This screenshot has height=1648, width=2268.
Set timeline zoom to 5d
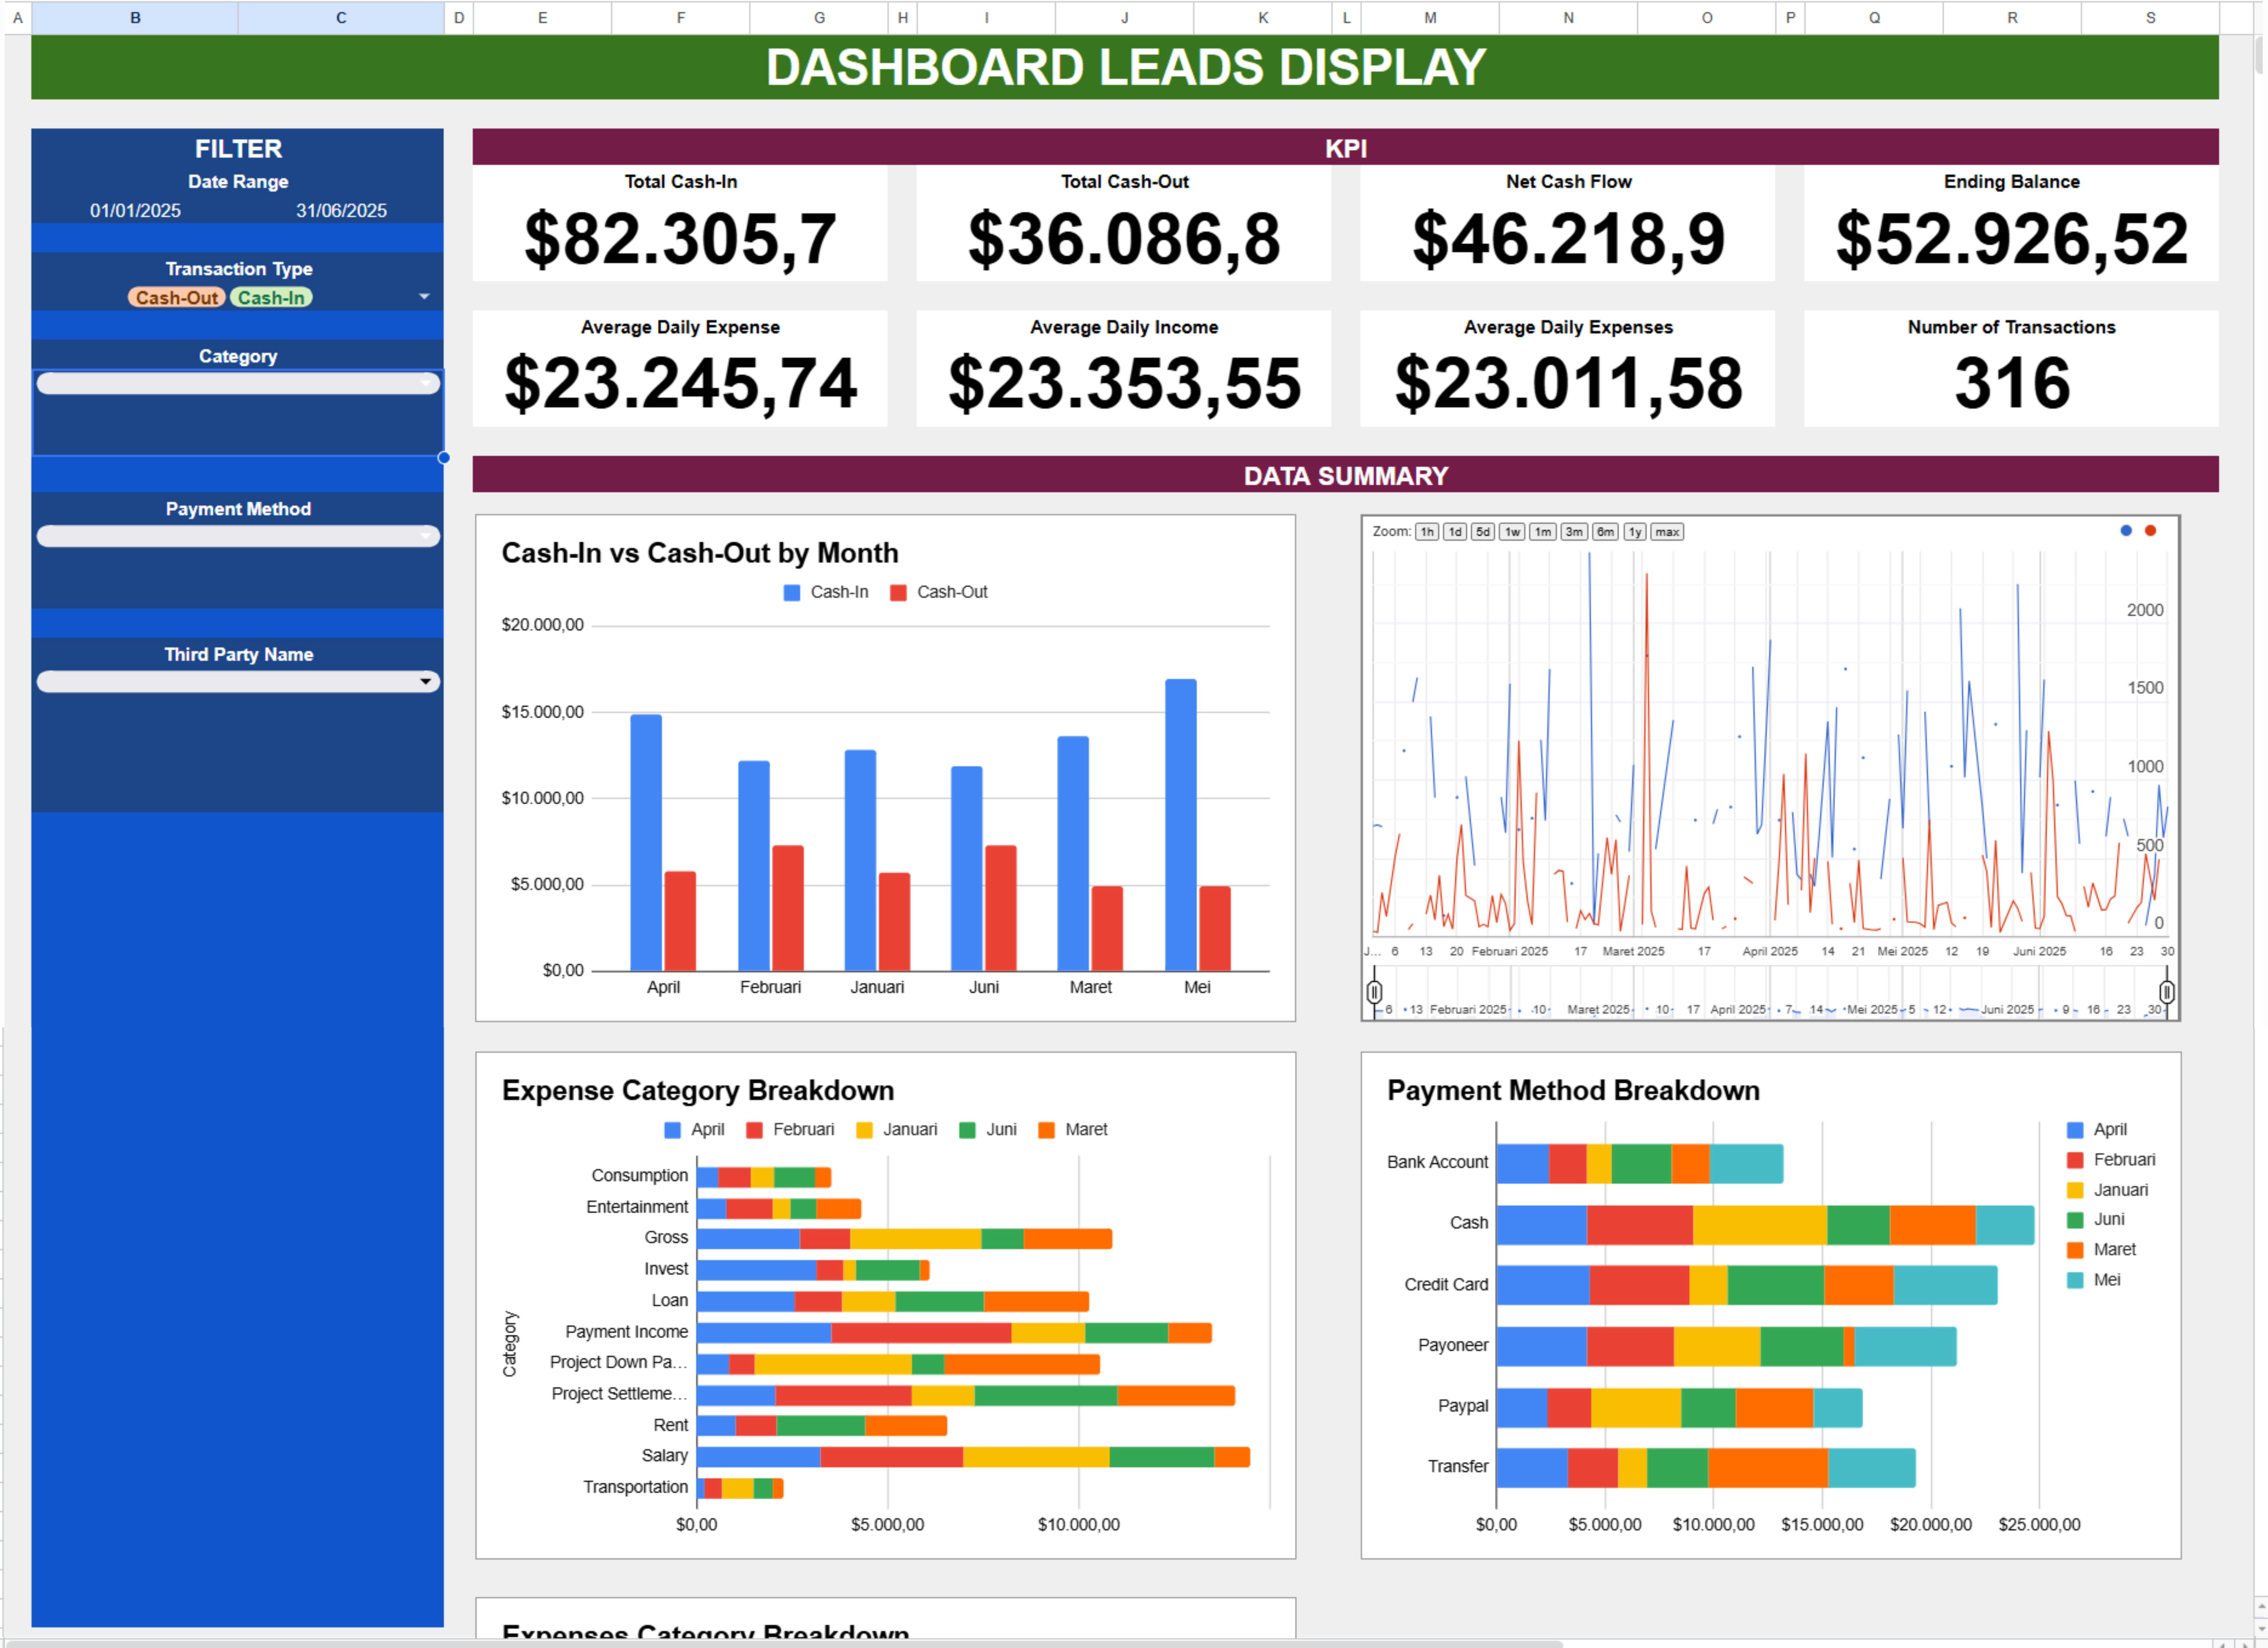coord(1483,532)
